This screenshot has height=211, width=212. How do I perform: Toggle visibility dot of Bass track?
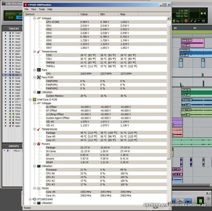pos(5,72)
